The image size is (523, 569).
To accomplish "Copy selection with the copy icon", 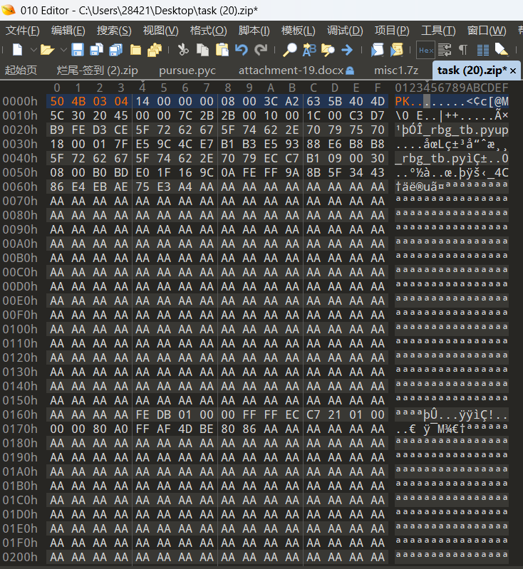I will pyautogui.click(x=202, y=50).
